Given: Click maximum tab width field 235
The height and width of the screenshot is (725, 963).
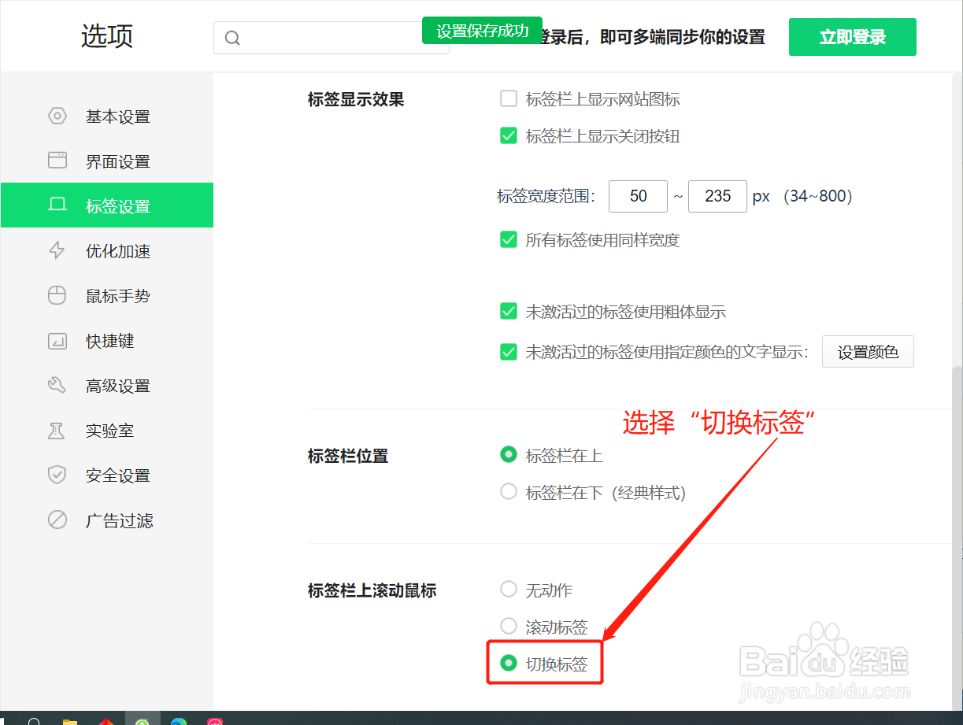Looking at the screenshot, I should [x=717, y=196].
